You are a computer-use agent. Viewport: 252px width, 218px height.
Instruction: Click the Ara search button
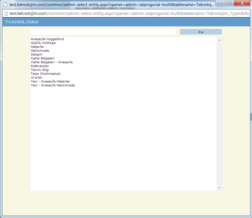[201, 32]
